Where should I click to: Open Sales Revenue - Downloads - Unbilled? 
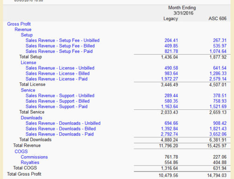pos(63,123)
